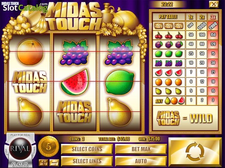The image size is (225, 168).
Task: Click the Select Coins button
Action: coord(87,149)
